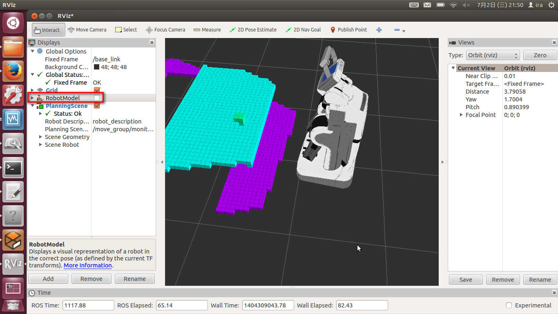Launch Firefox from the launcher
The image size is (558, 314).
[13, 72]
